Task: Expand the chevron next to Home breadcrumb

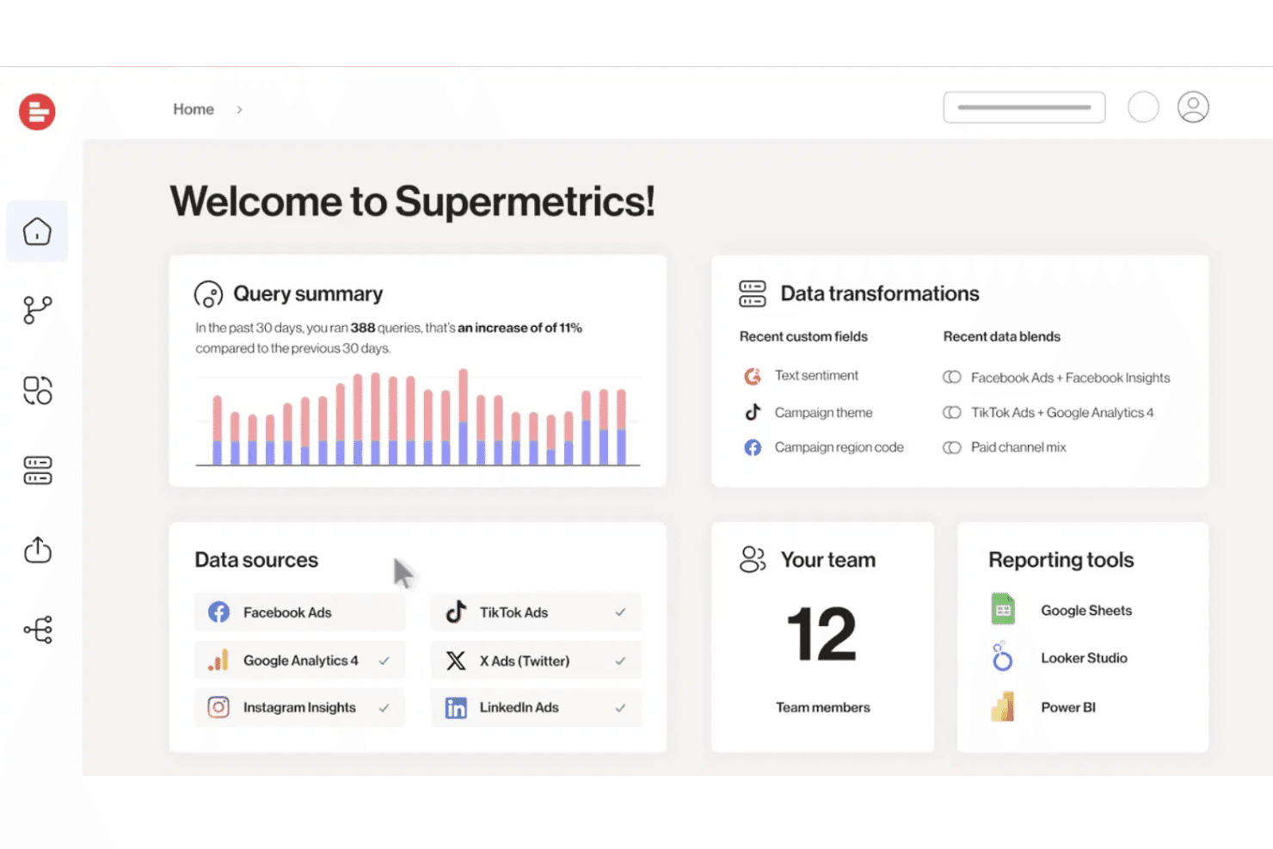Action: (x=239, y=109)
